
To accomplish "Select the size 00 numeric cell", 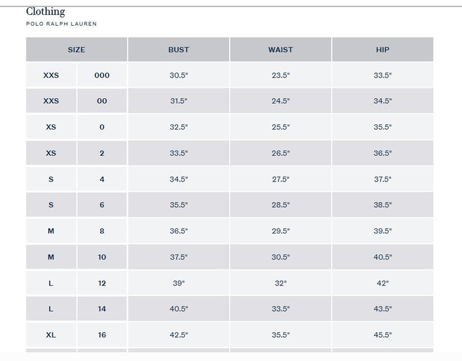I will point(102,101).
